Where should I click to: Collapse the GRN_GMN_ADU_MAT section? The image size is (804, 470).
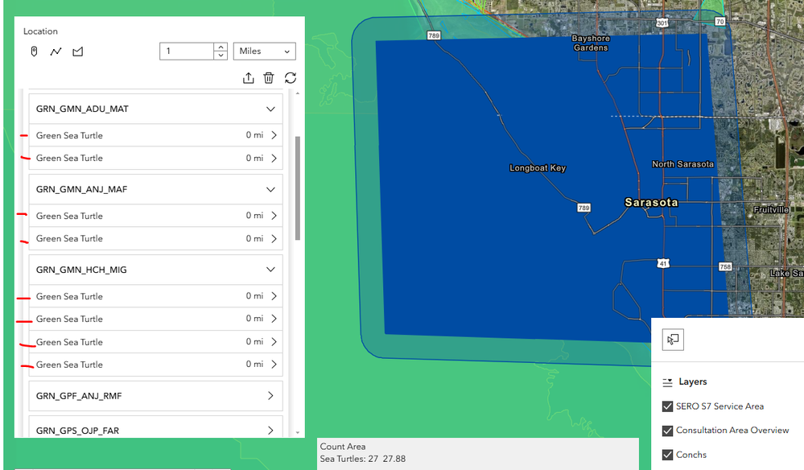click(270, 108)
